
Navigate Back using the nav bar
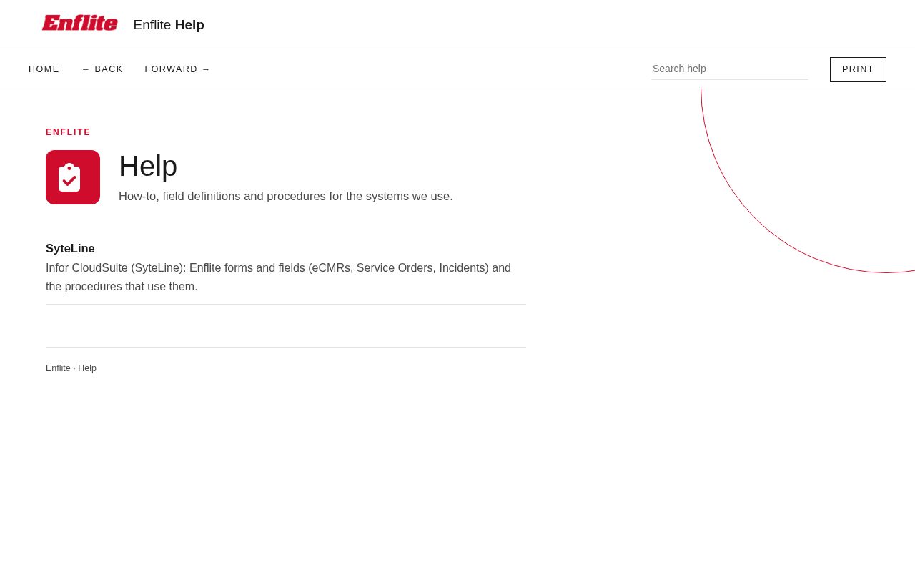[x=102, y=69]
